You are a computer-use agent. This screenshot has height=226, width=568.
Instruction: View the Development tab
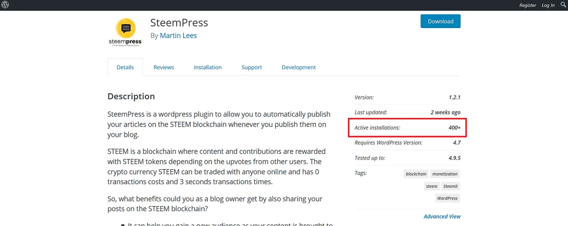(x=299, y=67)
